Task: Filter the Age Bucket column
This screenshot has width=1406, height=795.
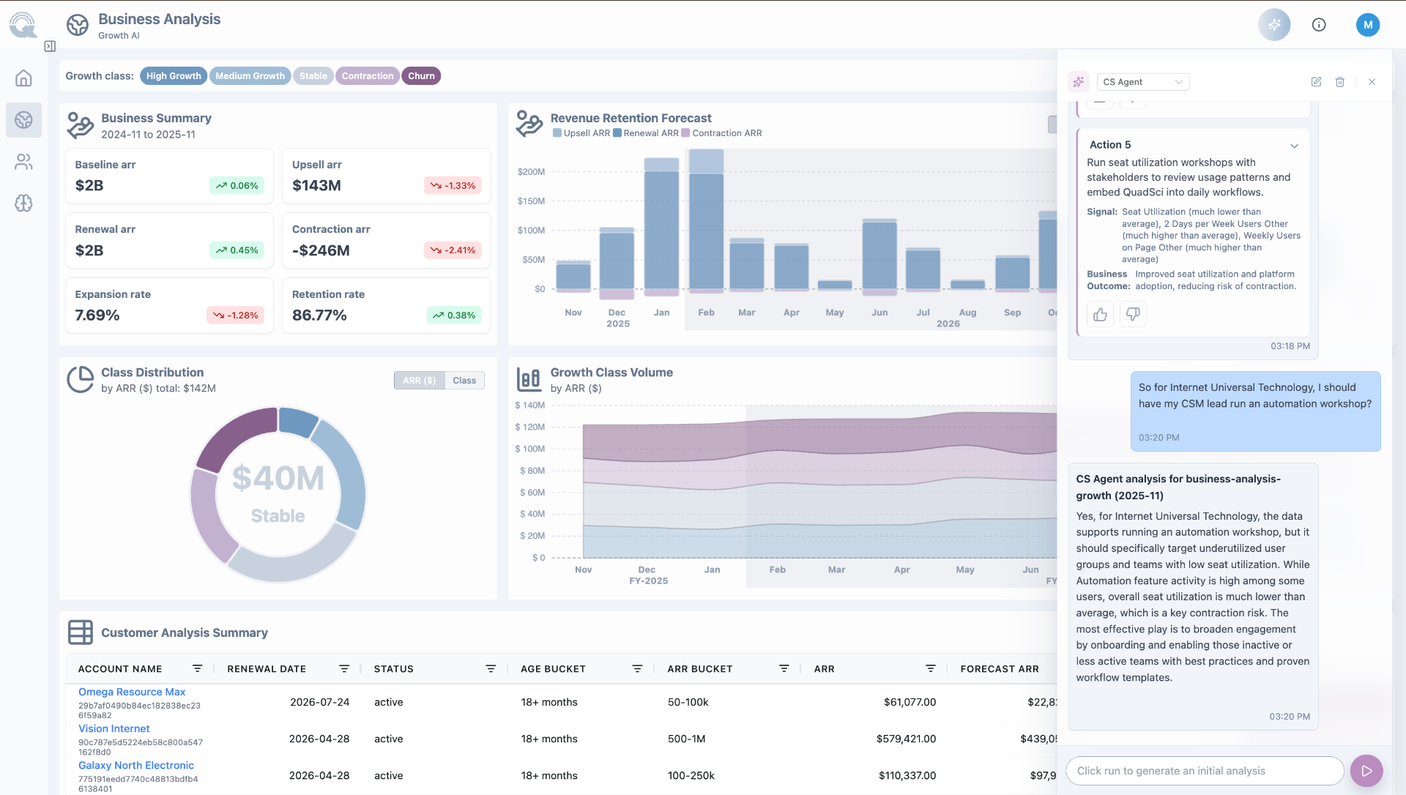Action: (x=637, y=668)
